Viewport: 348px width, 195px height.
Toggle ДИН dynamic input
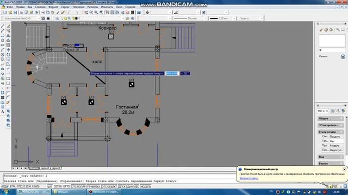pyautogui.click(x=130, y=186)
